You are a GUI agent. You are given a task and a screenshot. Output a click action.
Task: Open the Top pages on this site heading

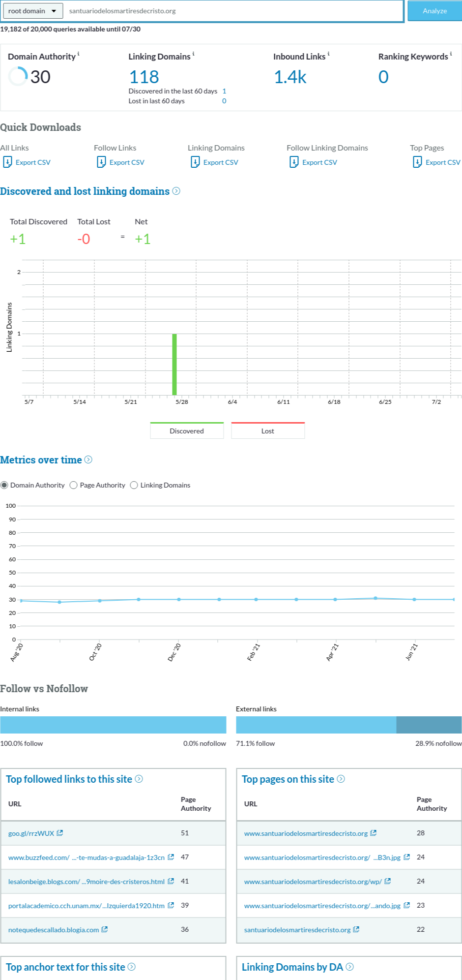tap(288, 779)
